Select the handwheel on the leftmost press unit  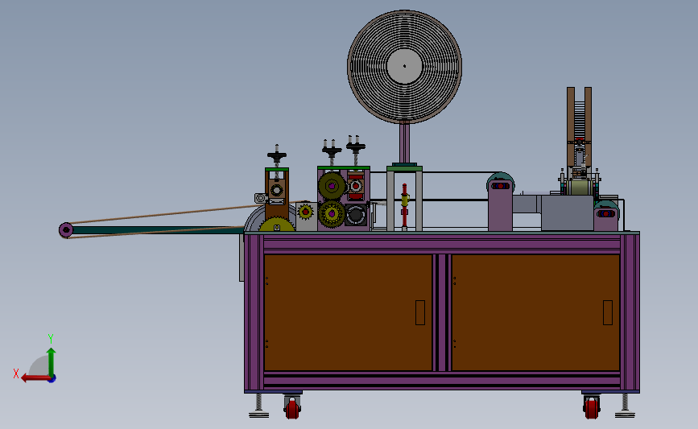(x=277, y=156)
